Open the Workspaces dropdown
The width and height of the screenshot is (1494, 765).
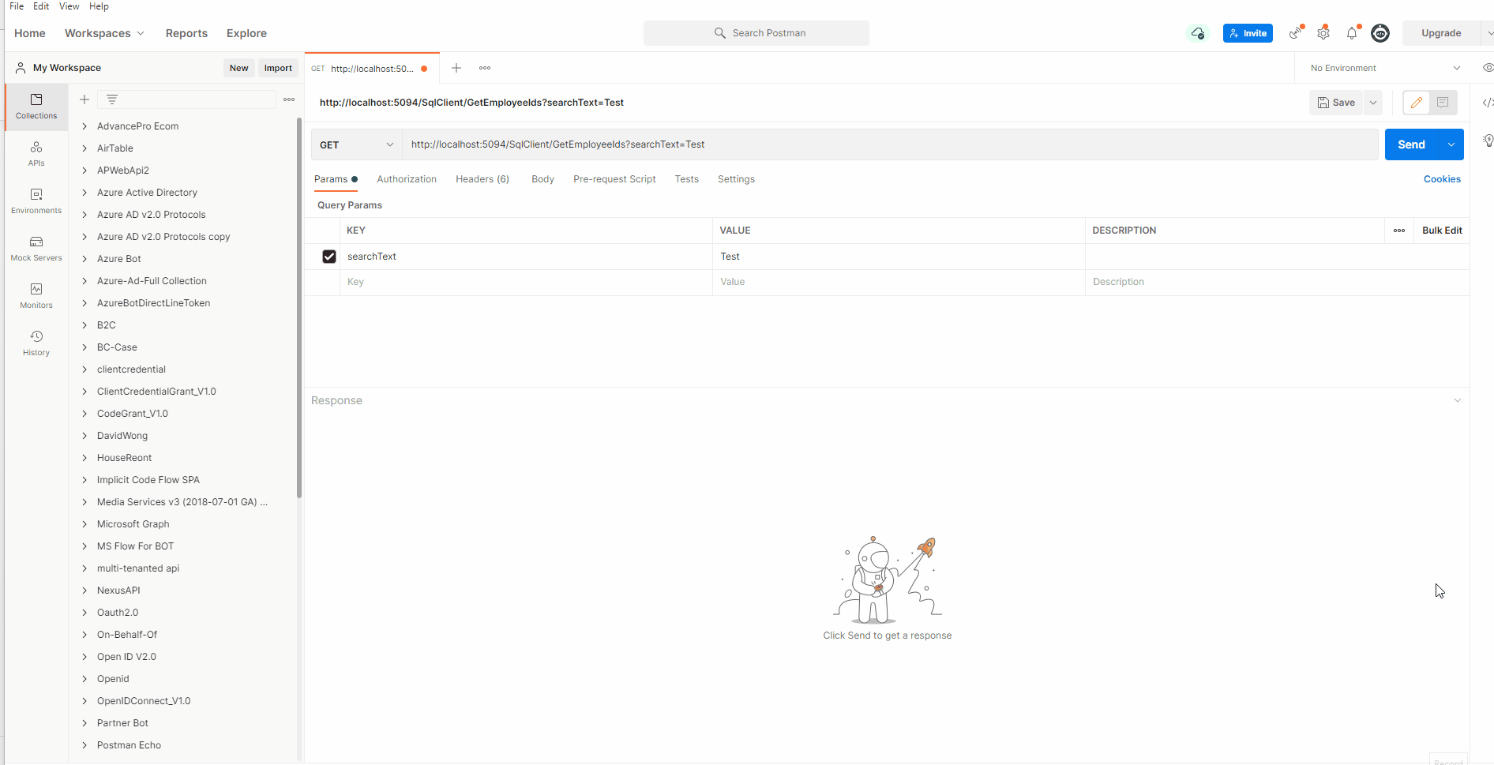point(104,33)
